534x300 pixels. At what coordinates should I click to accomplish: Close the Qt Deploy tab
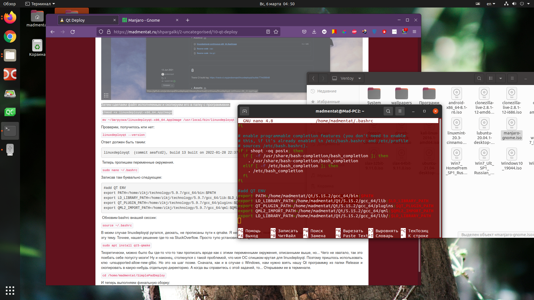coord(115,20)
